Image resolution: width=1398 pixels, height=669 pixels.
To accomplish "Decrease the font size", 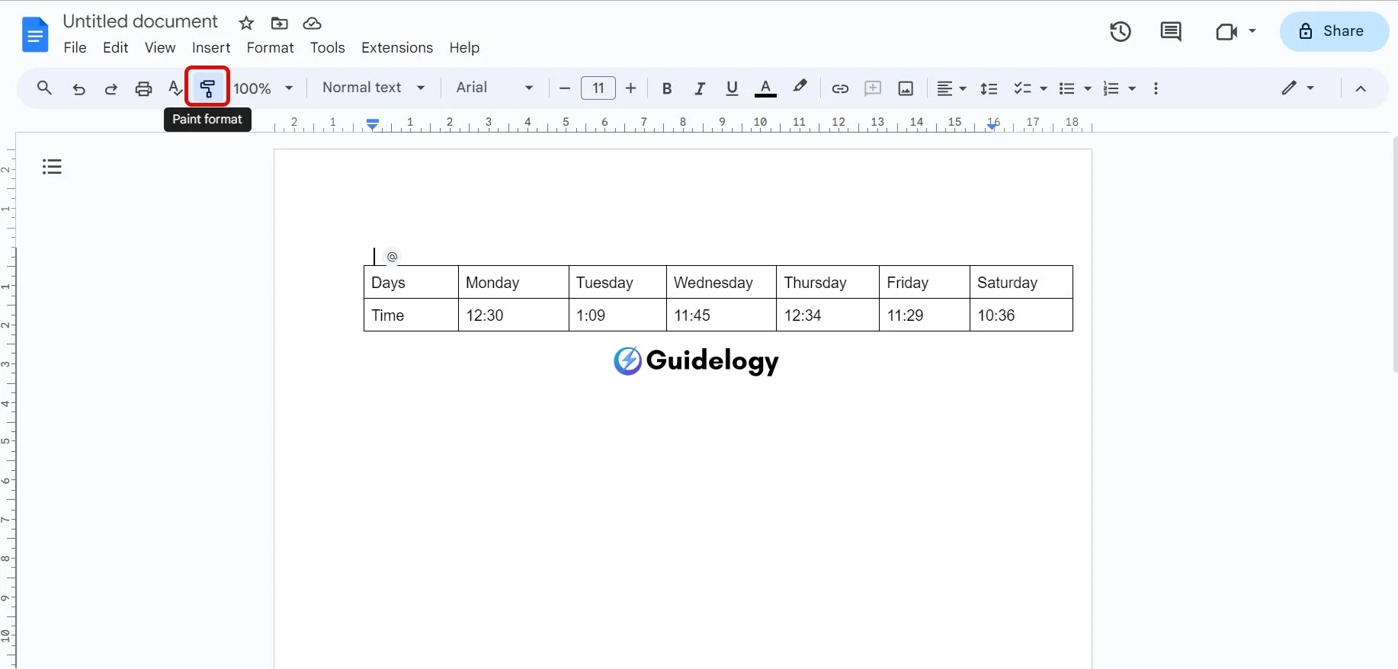I will tap(565, 88).
